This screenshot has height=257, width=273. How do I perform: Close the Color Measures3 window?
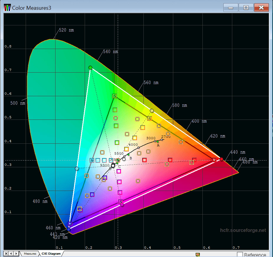pos(261,8)
